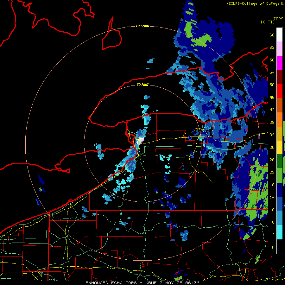Click the legend value "34"
The height and width of the screenshot is (285, 285).
pos(272,135)
